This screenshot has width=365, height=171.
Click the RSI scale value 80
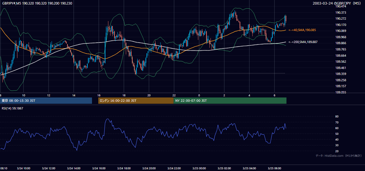tap(337, 117)
